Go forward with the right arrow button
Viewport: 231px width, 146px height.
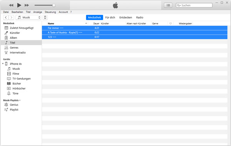11,17
